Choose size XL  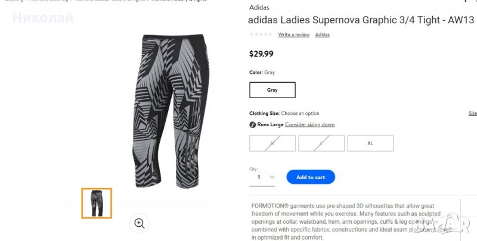point(370,143)
